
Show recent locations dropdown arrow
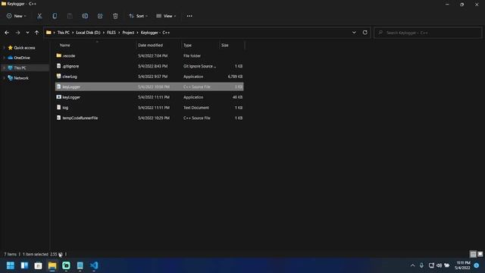[x=27, y=33]
